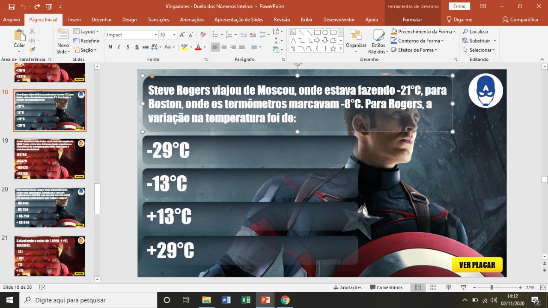Click the Redefinir slide button

86,41
